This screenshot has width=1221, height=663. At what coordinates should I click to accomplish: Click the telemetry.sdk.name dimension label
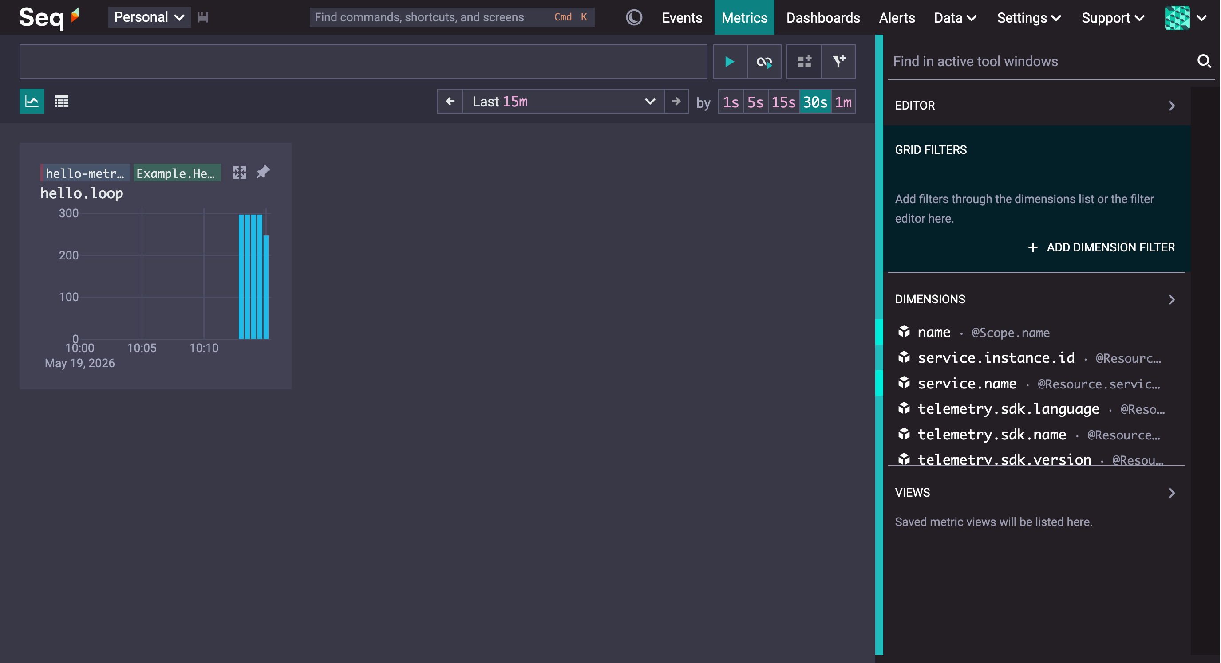[992, 434]
